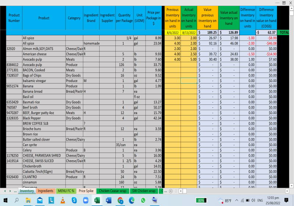Open Google Chrome from the taskbar
Screen dimensions: 294x206
point(120,200)
